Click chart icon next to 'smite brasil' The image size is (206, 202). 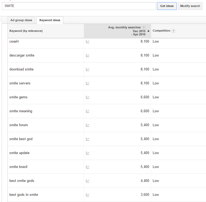click(x=88, y=167)
